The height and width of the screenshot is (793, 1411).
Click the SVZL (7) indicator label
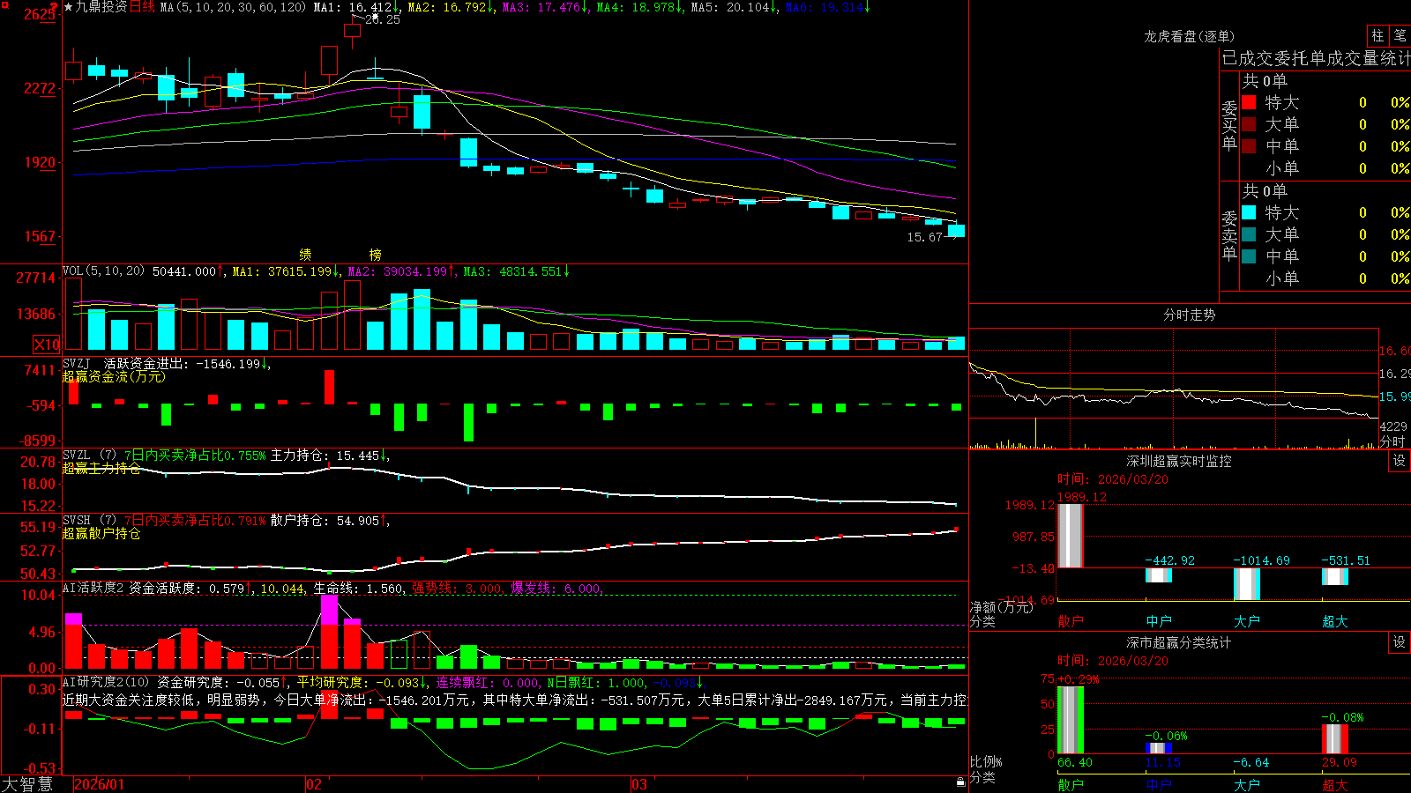click(x=89, y=455)
